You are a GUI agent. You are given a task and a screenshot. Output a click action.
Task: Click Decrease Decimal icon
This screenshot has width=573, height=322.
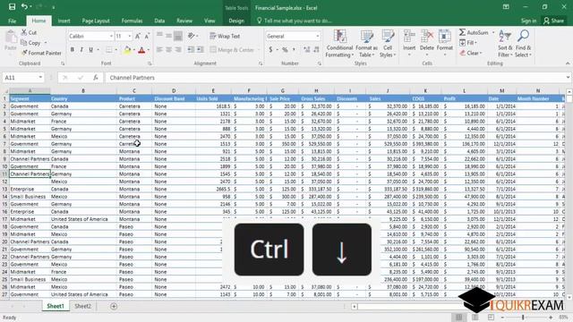[x=316, y=50]
